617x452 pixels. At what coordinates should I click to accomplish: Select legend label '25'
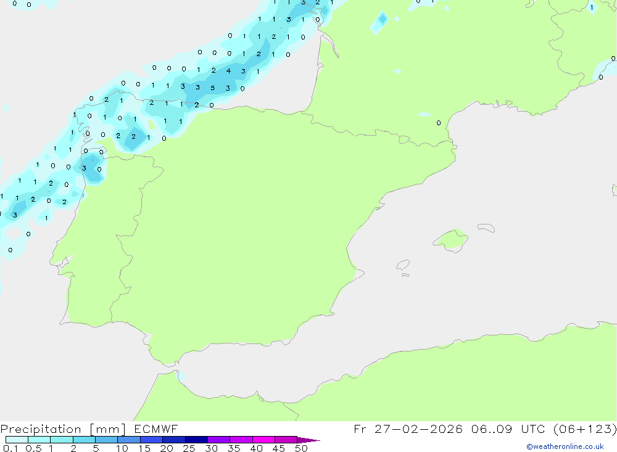(x=189, y=448)
